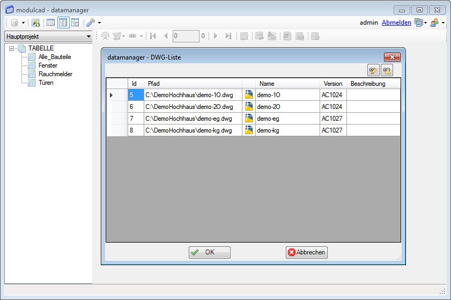Click the windows arrangement icon near Abmelden
Image resolution: width=451 pixels, height=300 pixels.
[418, 23]
